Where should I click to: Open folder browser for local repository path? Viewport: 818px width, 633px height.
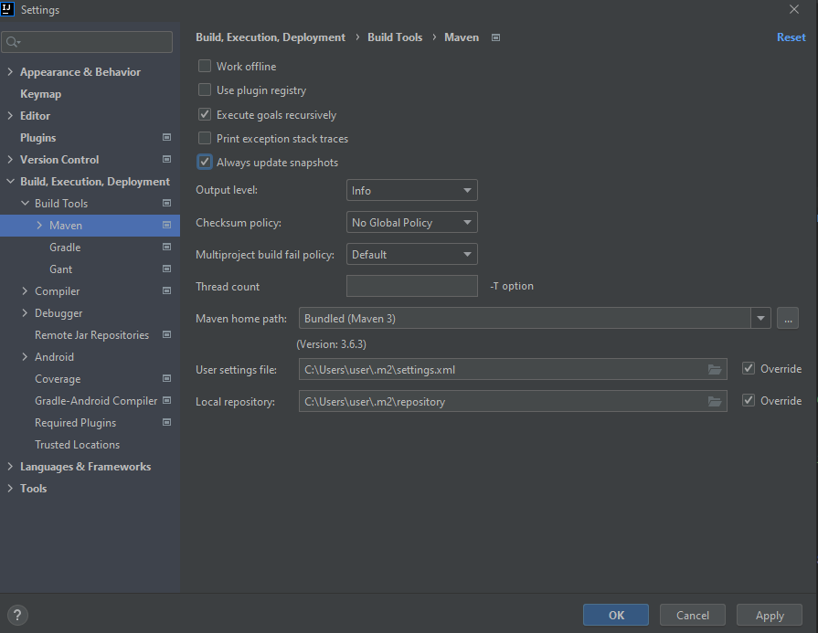click(715, 400)
